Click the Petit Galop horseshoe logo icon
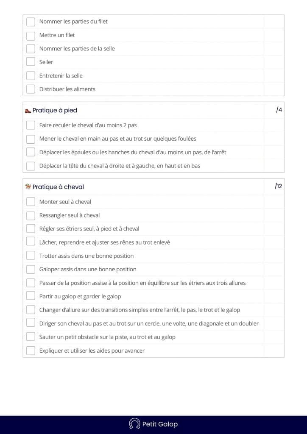The width and height of the screenshot is (307, 434). click(x=134, y=424)
